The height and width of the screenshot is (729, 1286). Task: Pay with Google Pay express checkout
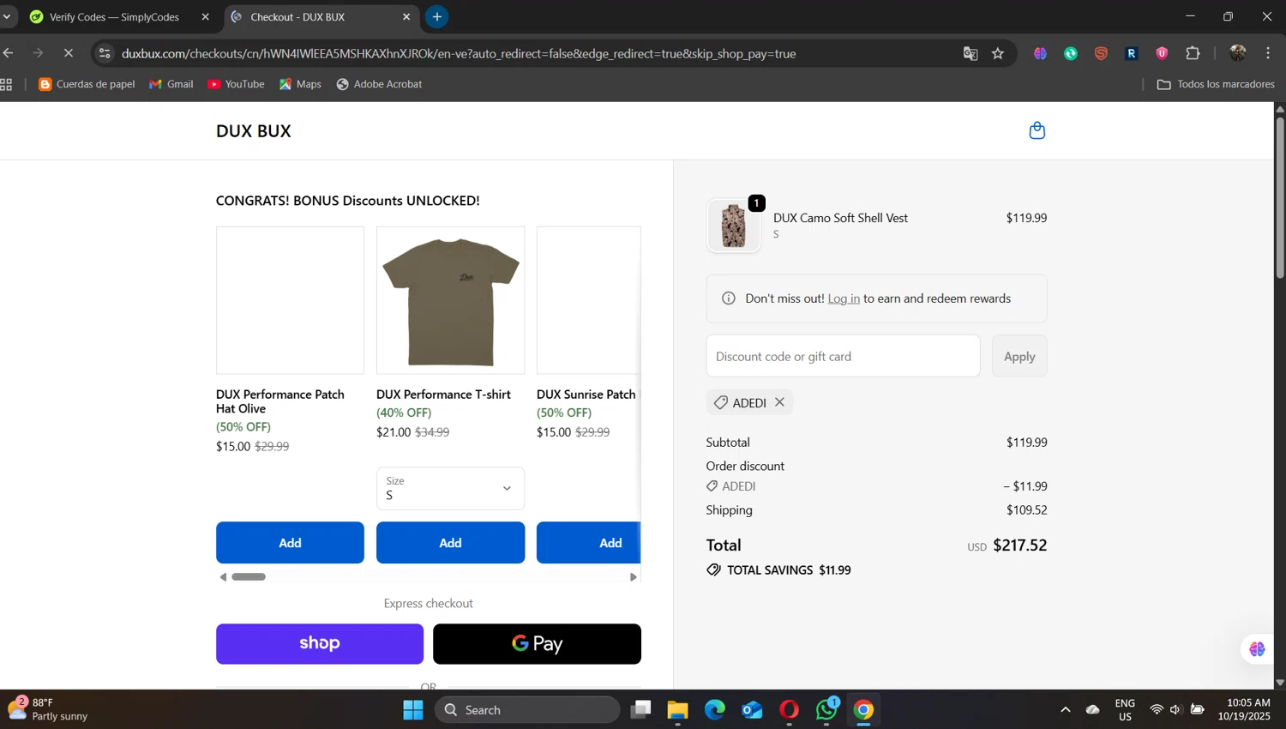click(537, 644)
